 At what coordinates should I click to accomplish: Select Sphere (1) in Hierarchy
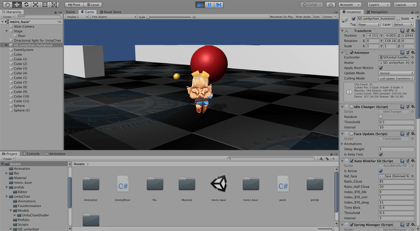[x=22, y=110]
